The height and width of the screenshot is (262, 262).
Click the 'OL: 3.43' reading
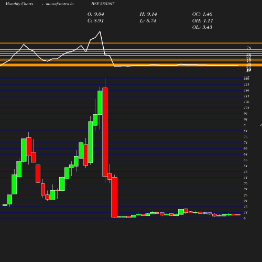[202, 27]
